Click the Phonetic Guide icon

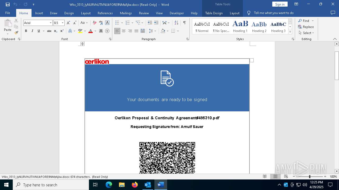101,23
